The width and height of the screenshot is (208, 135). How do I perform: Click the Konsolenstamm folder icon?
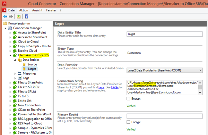(x=5, y=23)
